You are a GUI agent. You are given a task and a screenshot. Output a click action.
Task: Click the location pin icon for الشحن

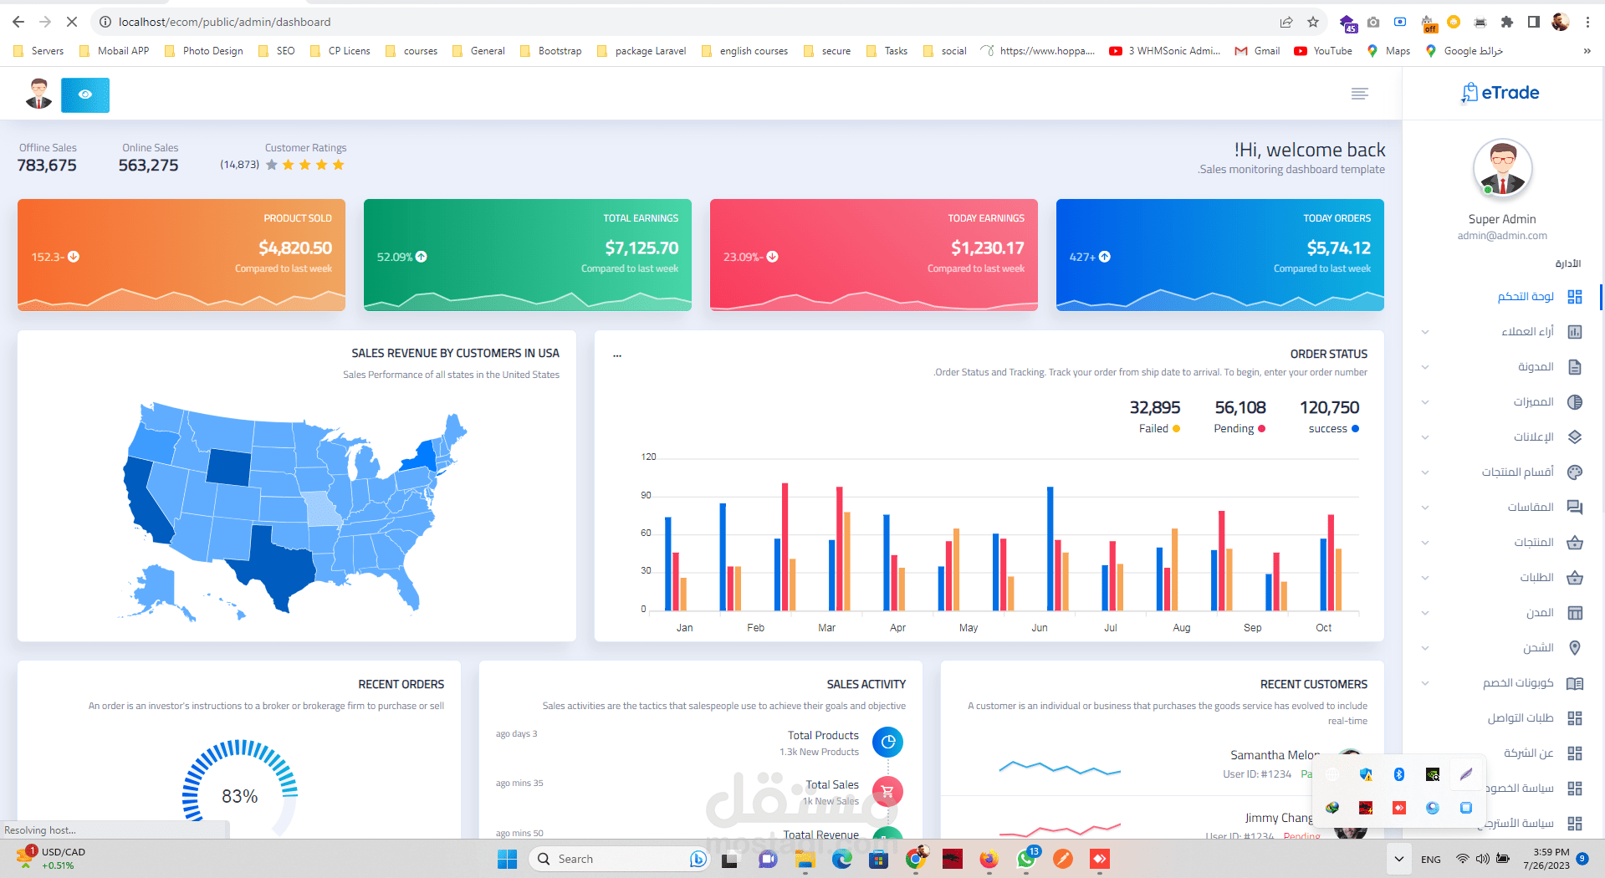1575,648
